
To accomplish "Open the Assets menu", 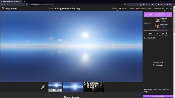I will tap(114, 8).
